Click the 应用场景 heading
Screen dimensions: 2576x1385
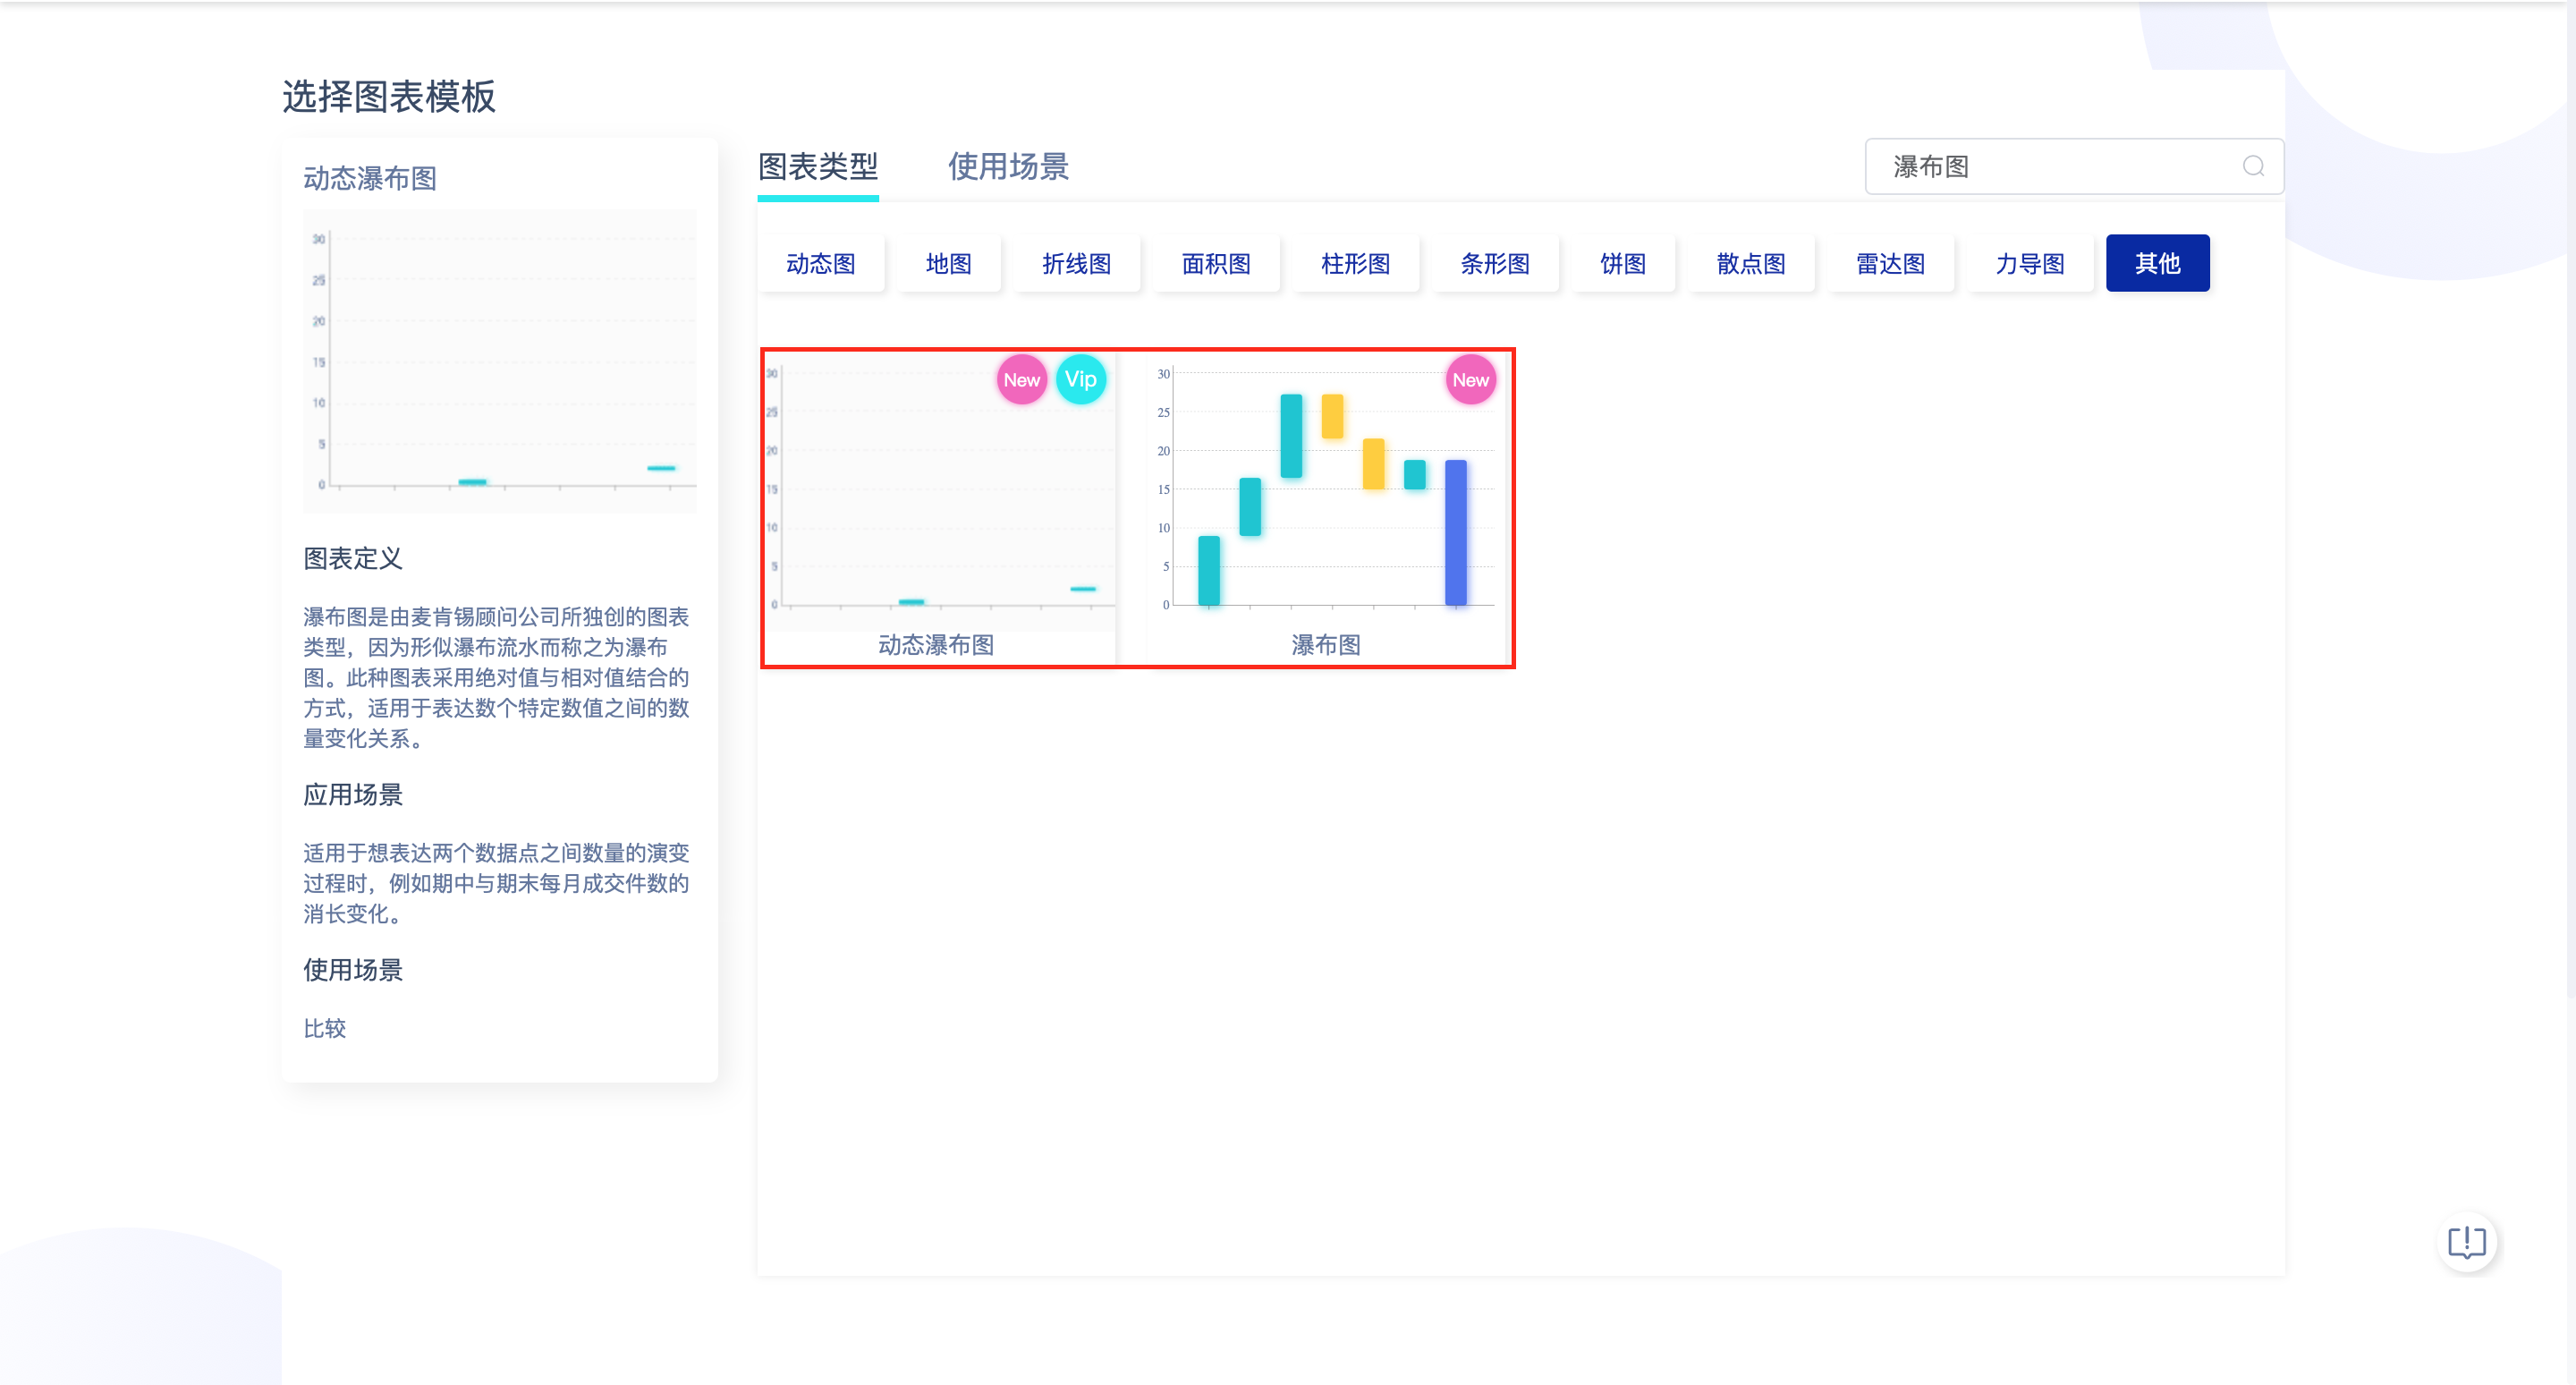pyautogui.click(x=353, y=795)
